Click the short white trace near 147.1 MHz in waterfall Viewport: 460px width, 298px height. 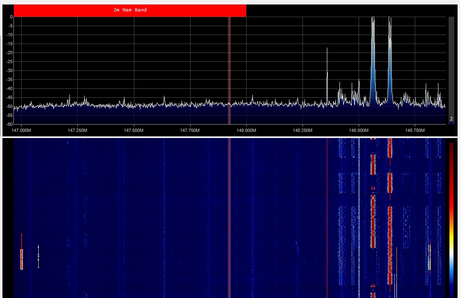[x=38, y=256]
